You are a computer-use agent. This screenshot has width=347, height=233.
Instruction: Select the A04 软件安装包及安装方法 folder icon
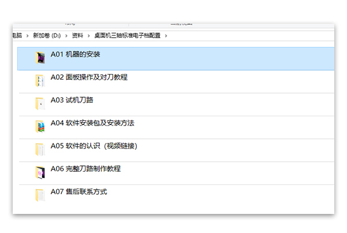(x=40, y=126)
